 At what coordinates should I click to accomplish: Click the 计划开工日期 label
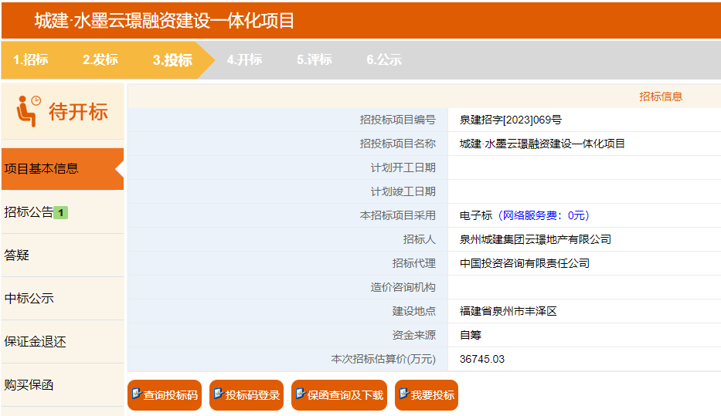(403, 167)
